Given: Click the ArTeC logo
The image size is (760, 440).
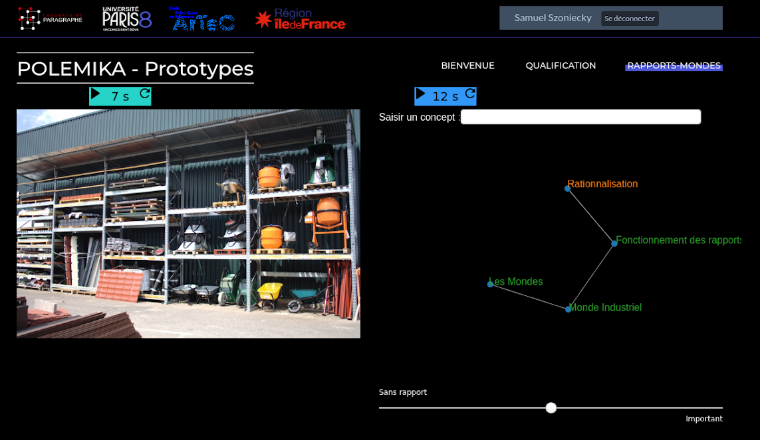Looking at the screenshot, I should [201, 19].
